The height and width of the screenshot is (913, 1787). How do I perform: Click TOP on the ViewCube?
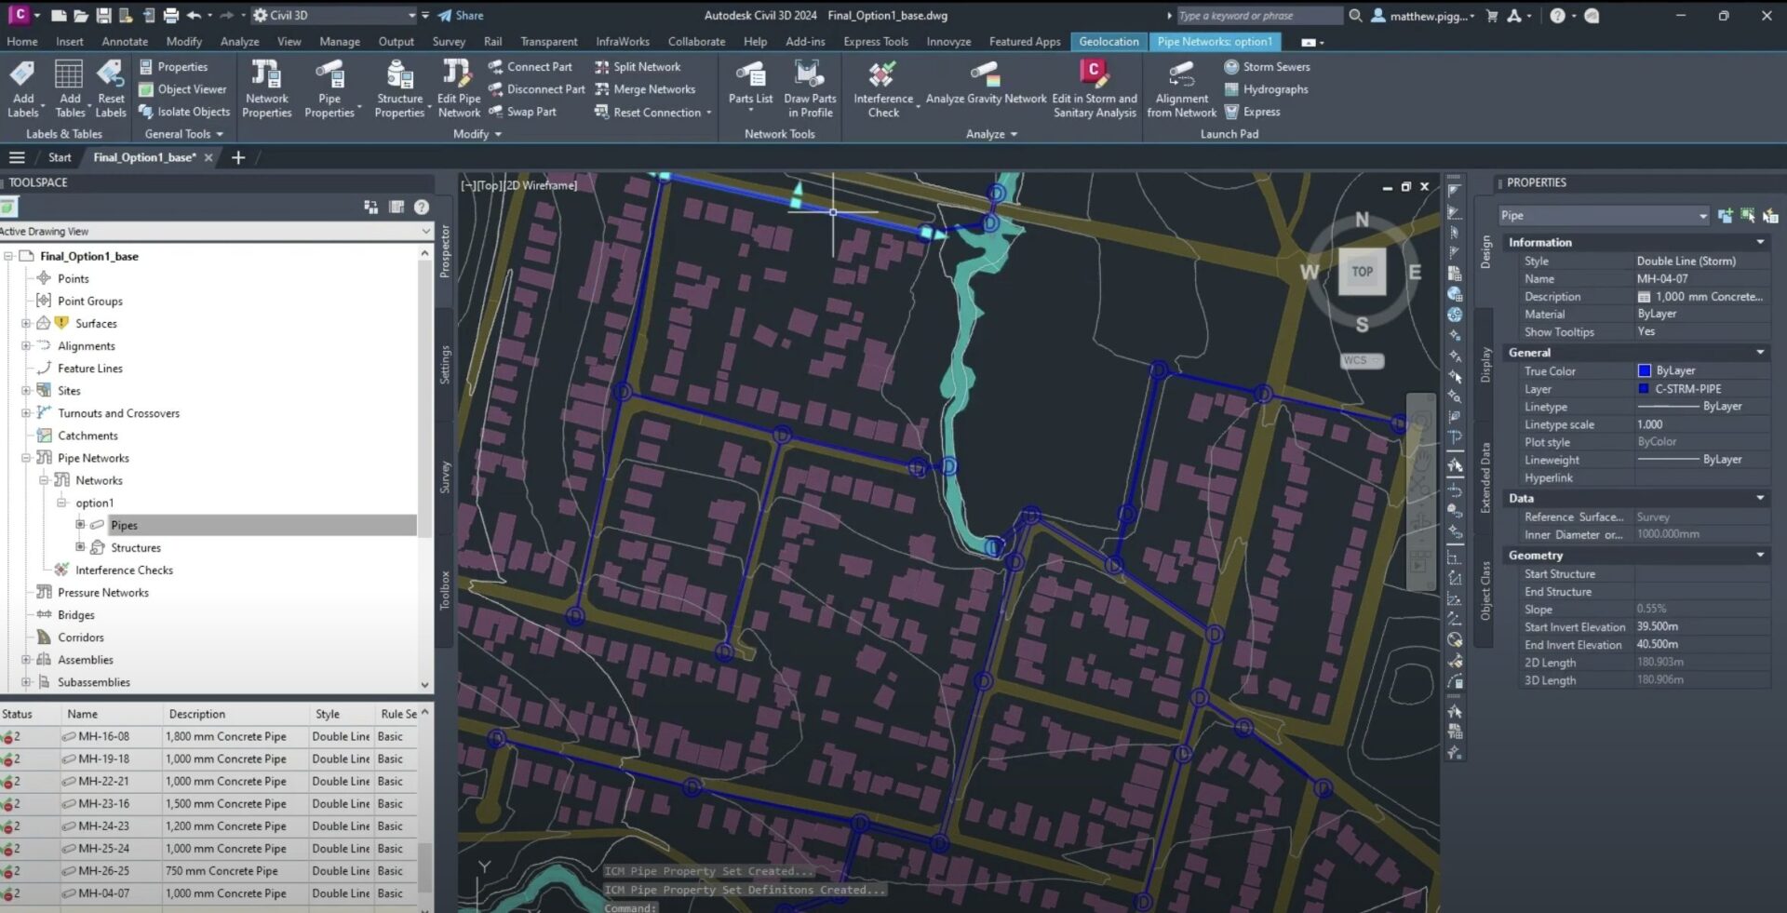[1362, 272]
